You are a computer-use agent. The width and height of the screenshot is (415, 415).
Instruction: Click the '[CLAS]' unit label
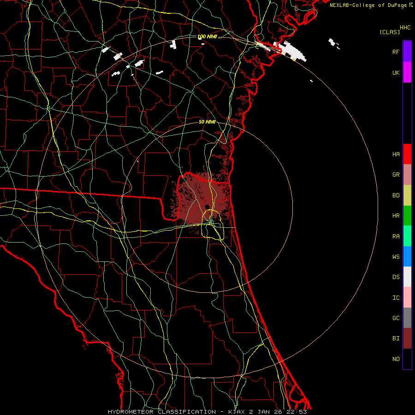point(390,32)
